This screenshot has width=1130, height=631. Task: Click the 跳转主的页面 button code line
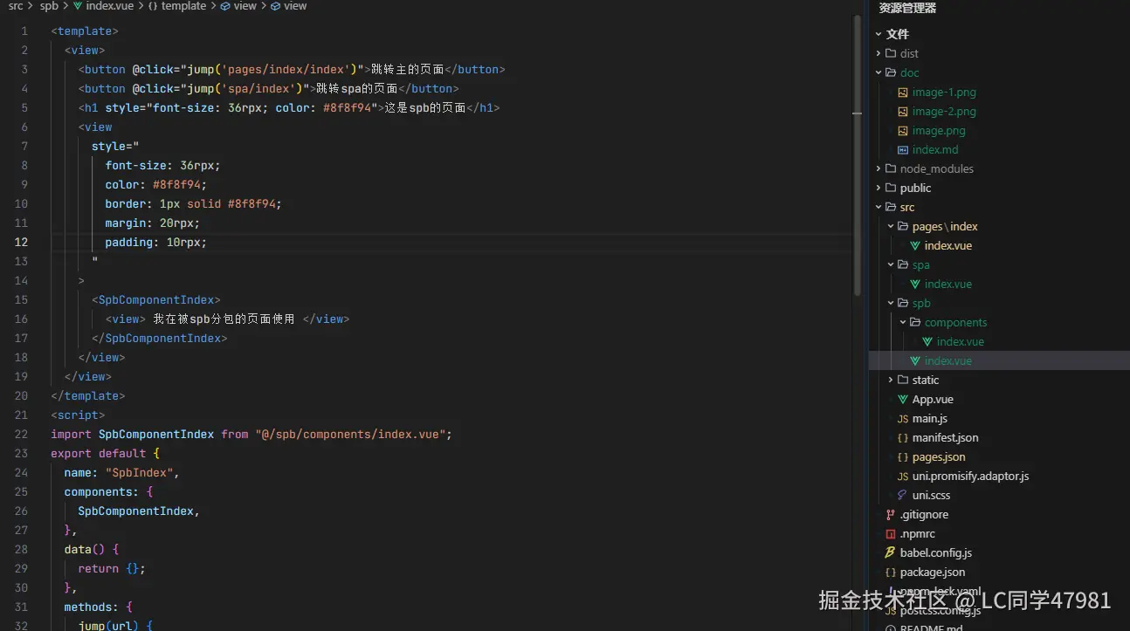pyautogui.click(x=292, y=69)
